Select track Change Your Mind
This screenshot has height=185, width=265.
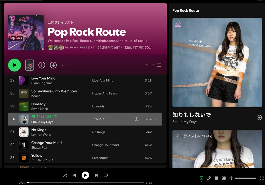(46, 143)
